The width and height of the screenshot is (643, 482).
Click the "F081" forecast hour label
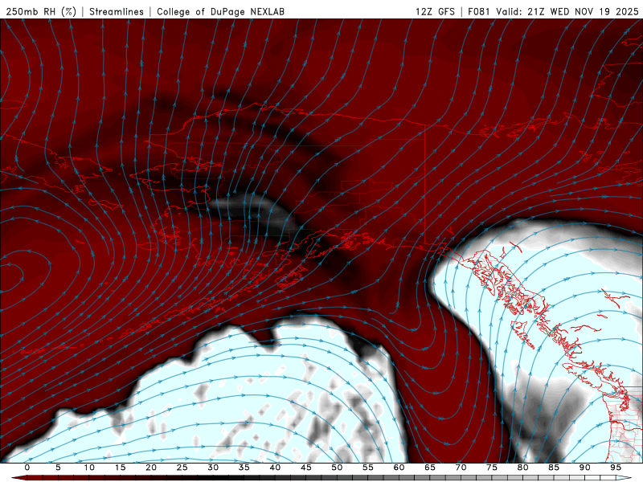tap(479, 11)
